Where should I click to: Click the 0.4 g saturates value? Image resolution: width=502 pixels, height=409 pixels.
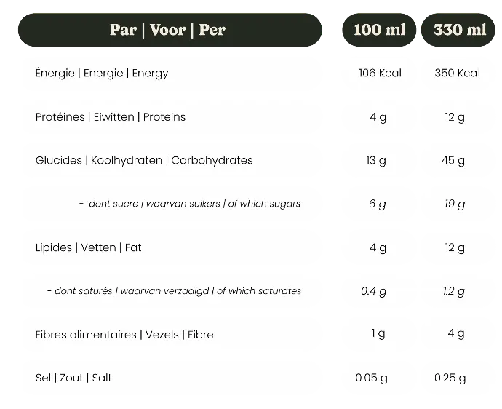pos(374,291)
